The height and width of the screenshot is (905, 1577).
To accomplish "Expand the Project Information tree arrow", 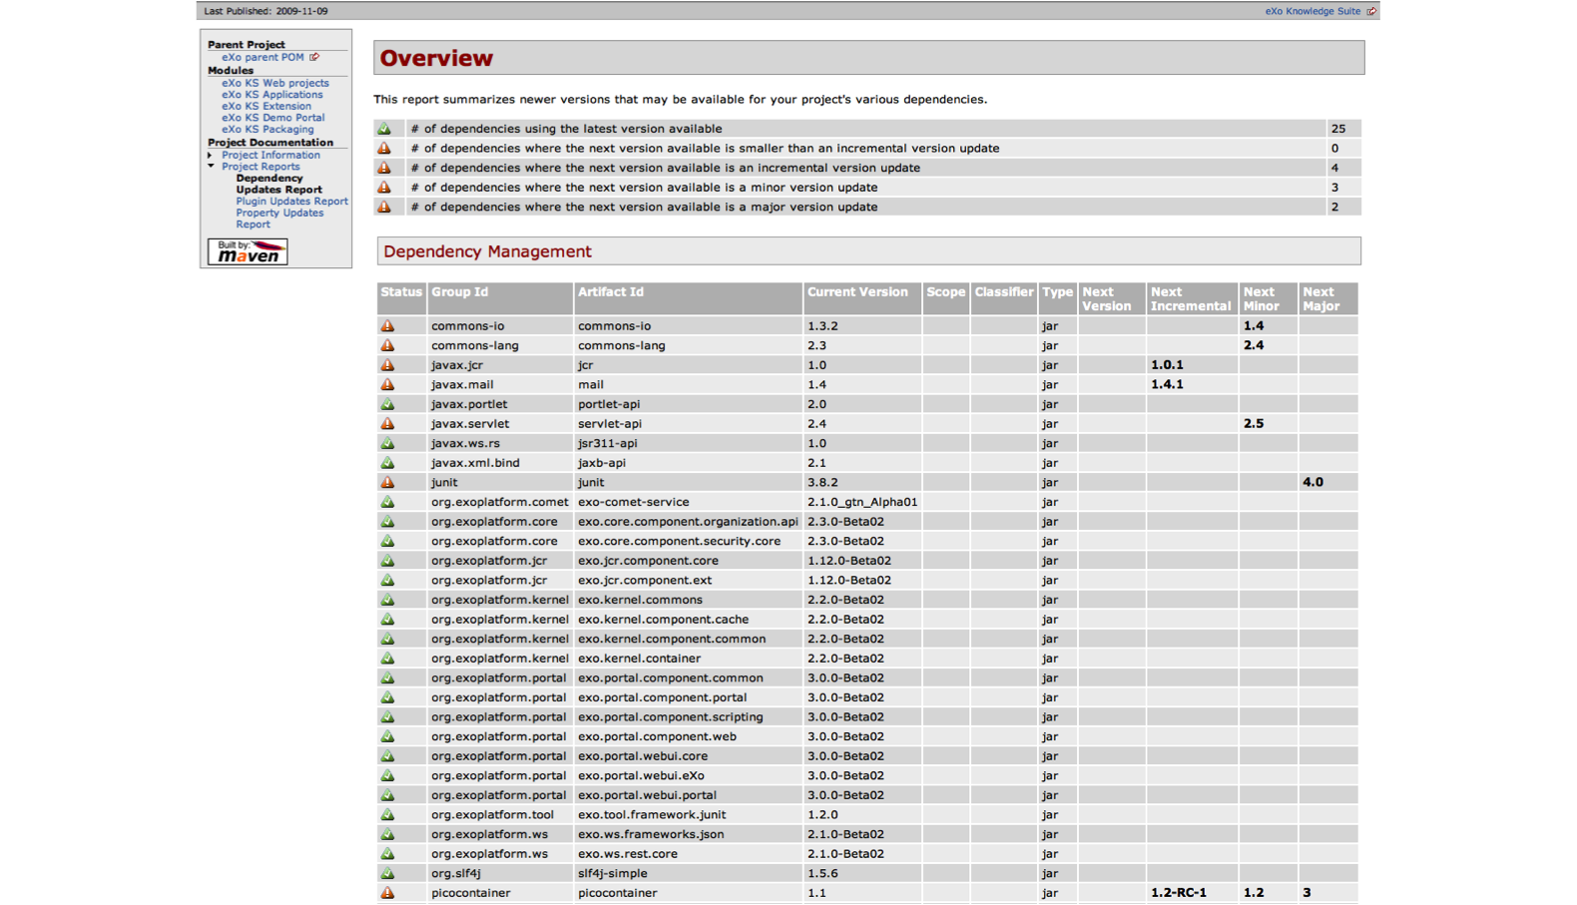I will 211,156.
